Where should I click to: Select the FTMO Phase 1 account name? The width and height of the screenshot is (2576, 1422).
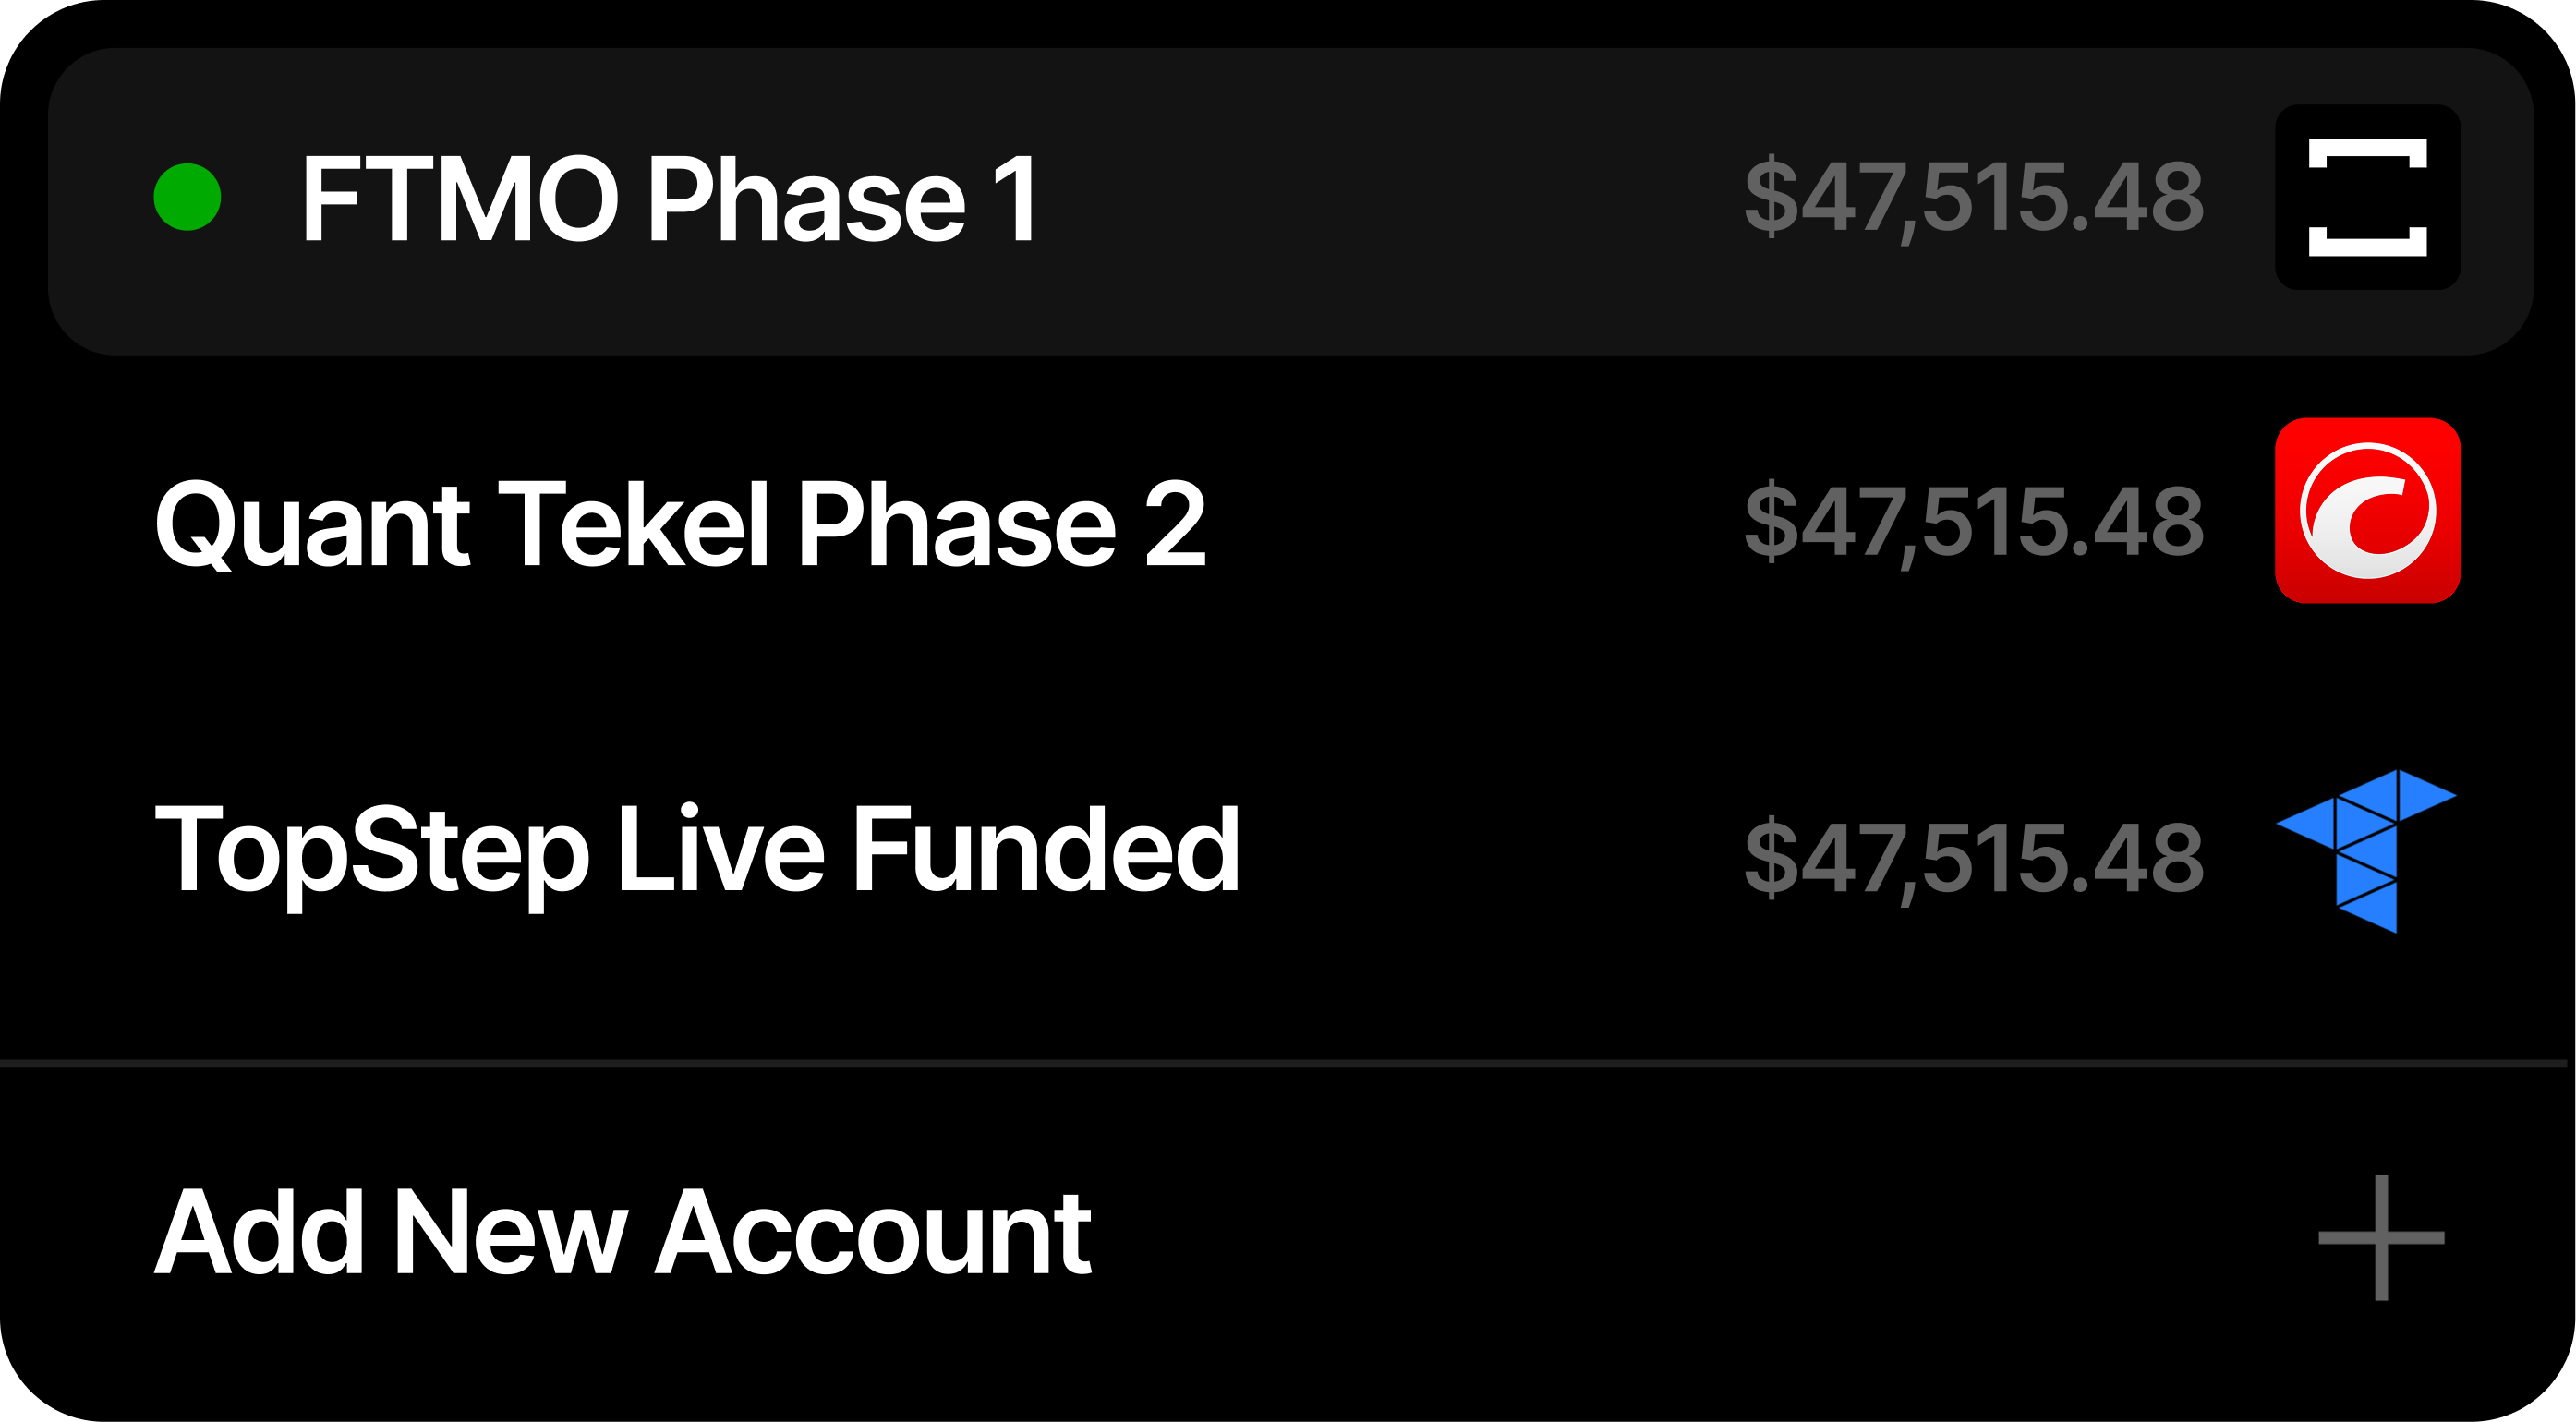[x=670, y=199]
